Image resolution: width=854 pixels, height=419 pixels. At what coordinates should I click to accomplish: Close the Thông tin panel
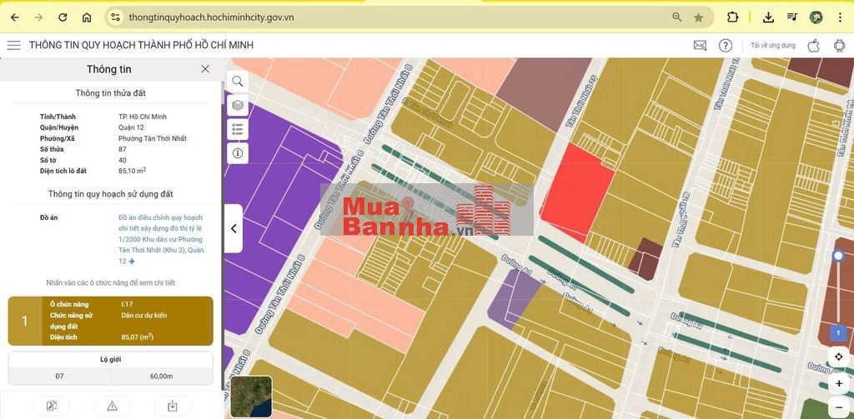[205, 69]
